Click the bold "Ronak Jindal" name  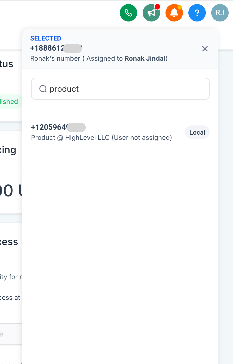(145, 58)
